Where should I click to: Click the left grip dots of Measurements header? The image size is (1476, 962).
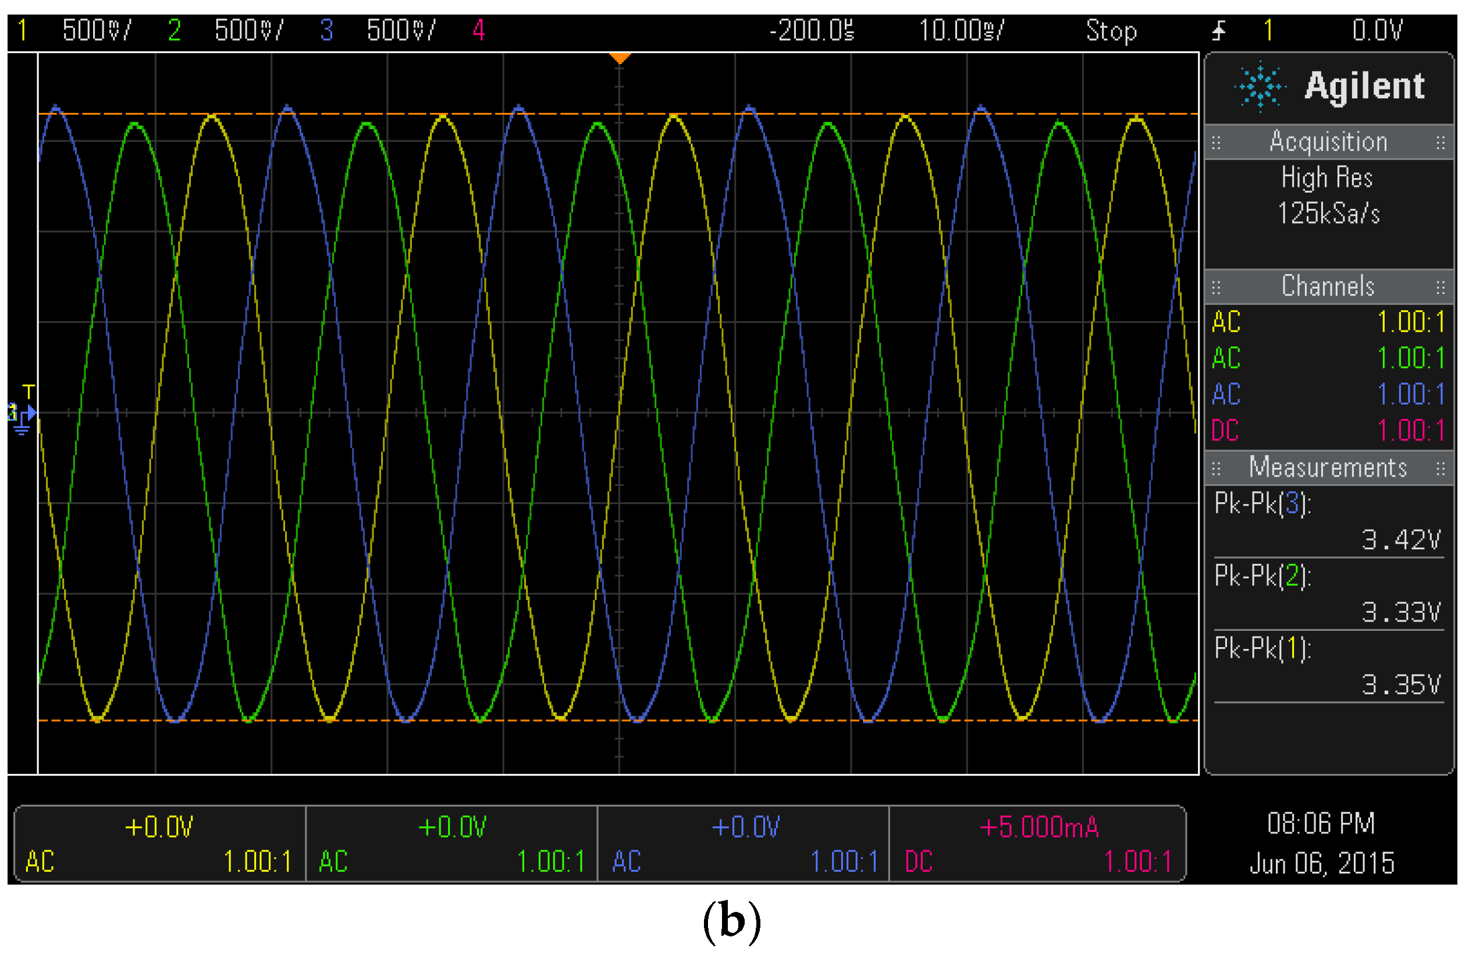pos(1216,469)
